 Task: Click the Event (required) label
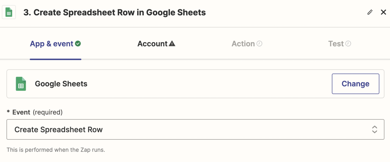point(35,112)
